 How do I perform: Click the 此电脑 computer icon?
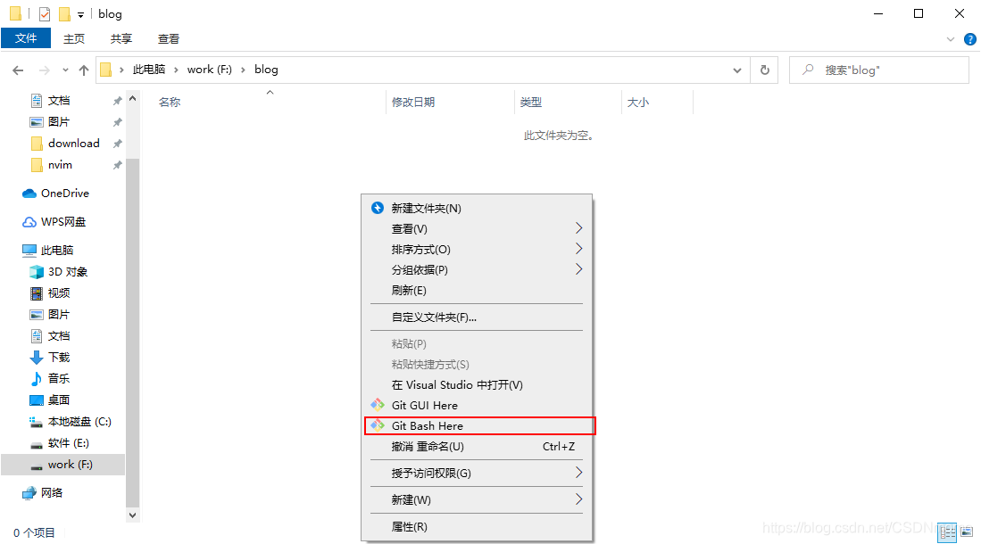[29, 250]
